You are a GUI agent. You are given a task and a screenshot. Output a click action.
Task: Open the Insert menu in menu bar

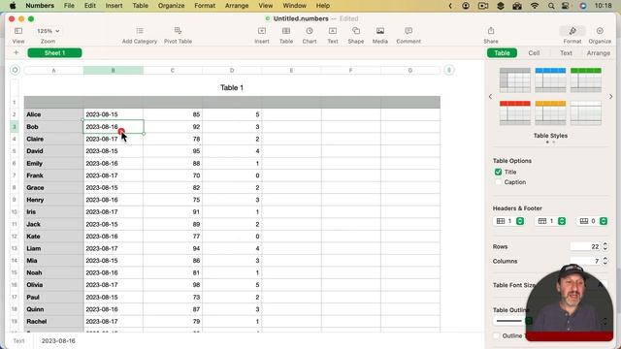pyautogui.click(x=114, y=6)
